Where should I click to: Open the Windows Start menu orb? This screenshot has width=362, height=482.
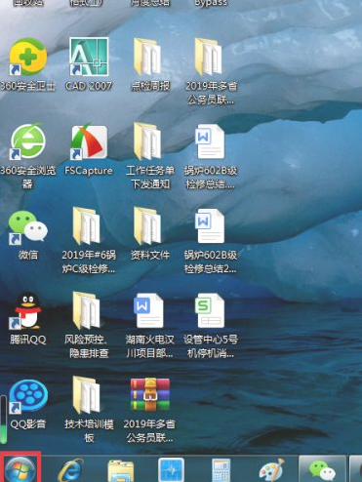point(20,468)
